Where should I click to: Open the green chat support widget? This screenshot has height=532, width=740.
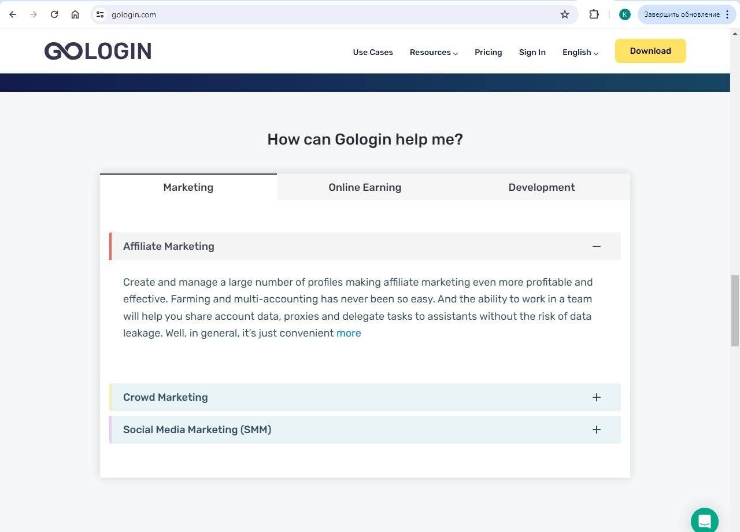[705, 520]
